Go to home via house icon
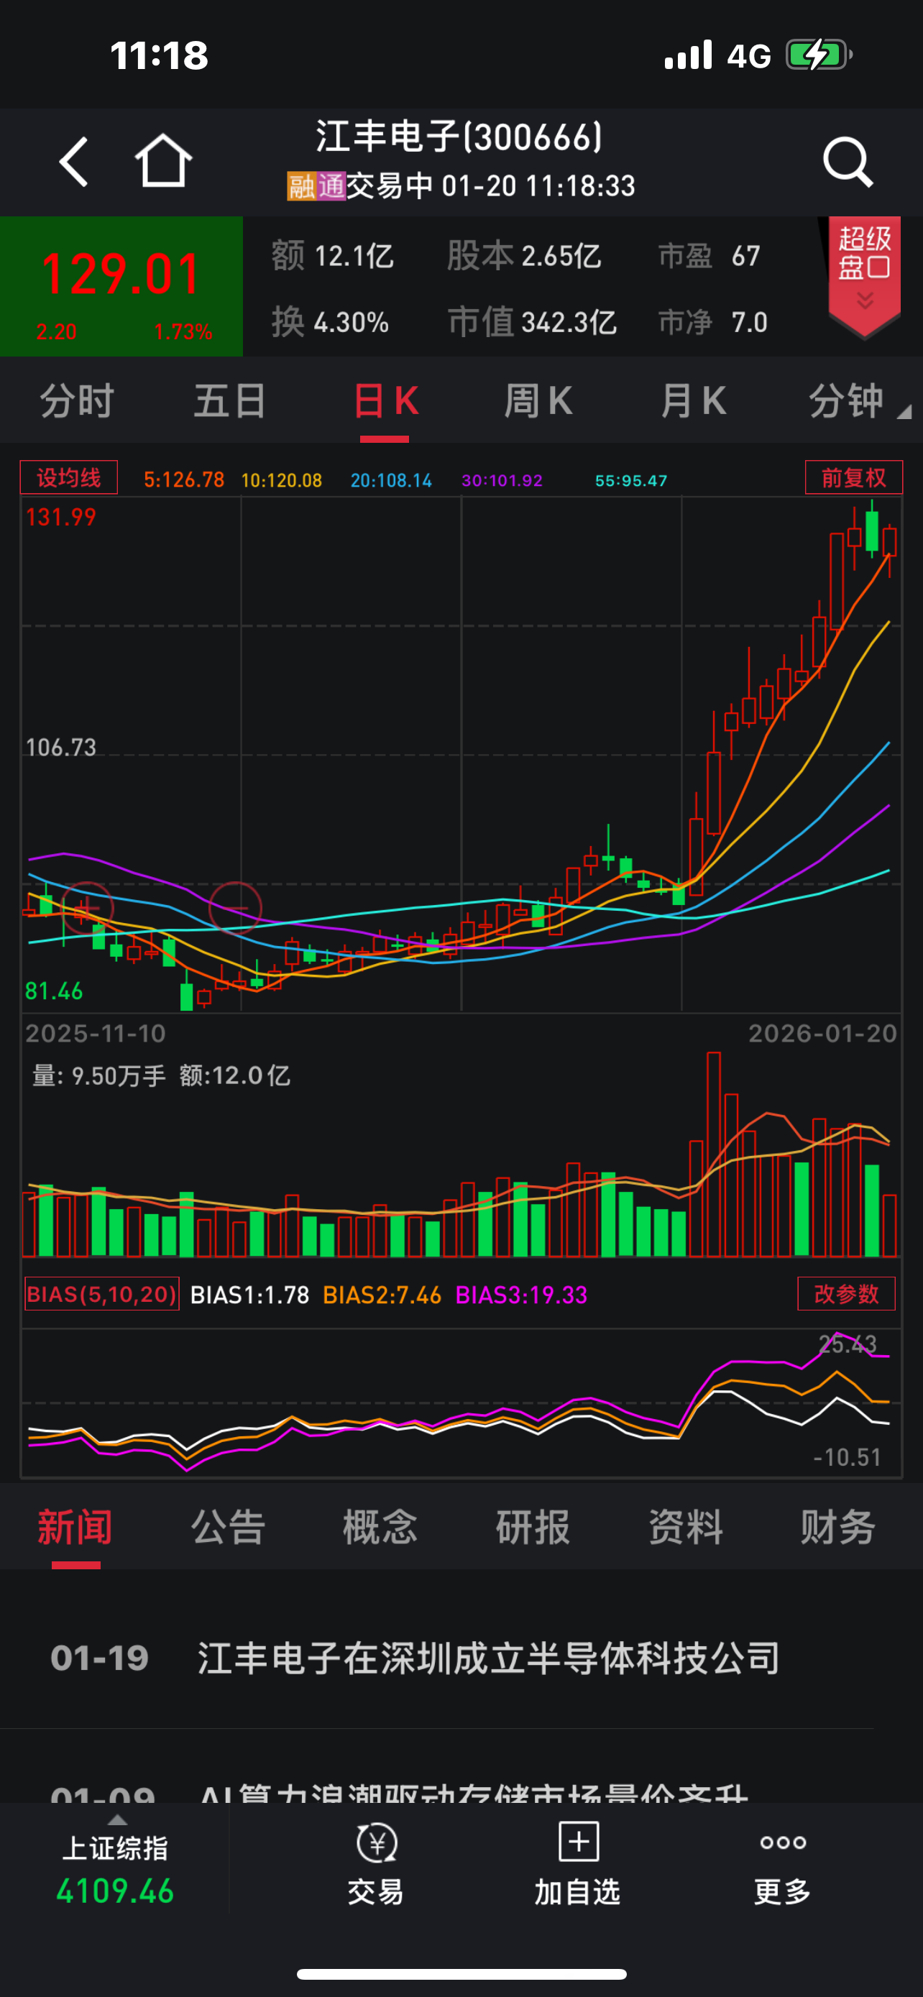This screenshot has width=923, height=1997. (163, 160)
